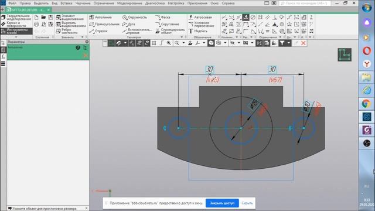Screen dimensions: 375x211
Task: Open help icon in Параметры panel
Action: click(78, 47)
